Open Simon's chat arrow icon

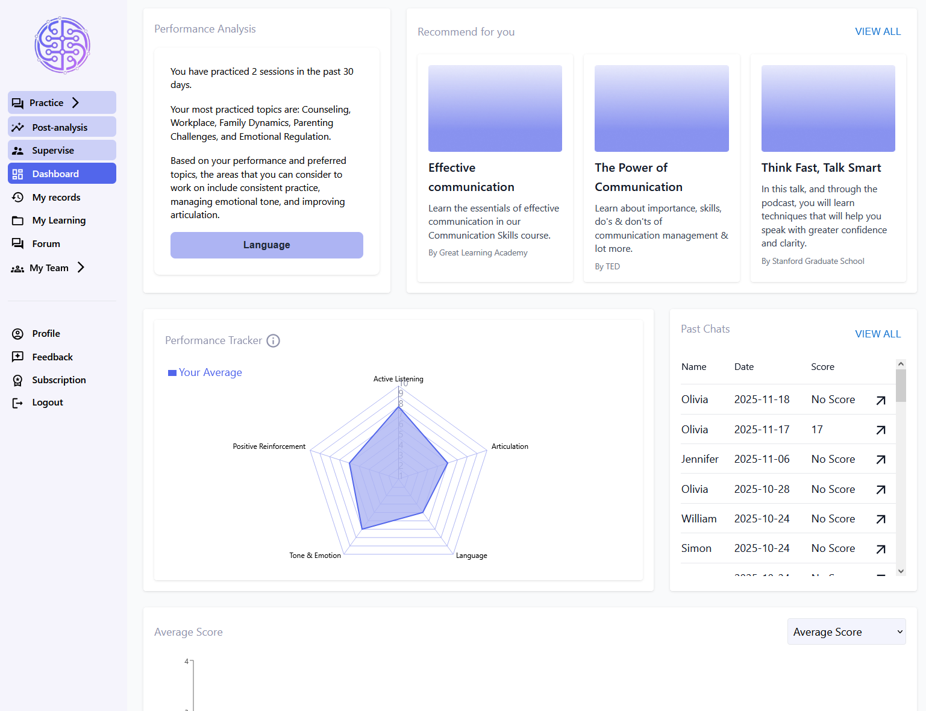(x=880, y=549)
